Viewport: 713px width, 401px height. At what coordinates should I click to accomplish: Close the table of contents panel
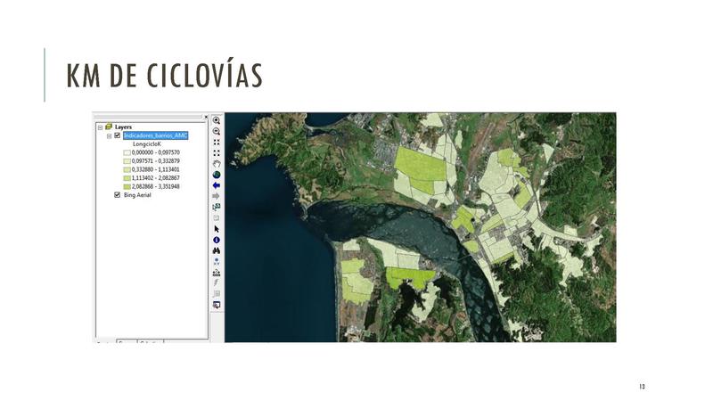coord(206,117)
